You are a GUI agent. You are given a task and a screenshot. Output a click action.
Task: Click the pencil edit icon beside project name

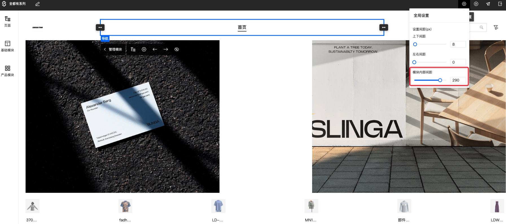38,4
